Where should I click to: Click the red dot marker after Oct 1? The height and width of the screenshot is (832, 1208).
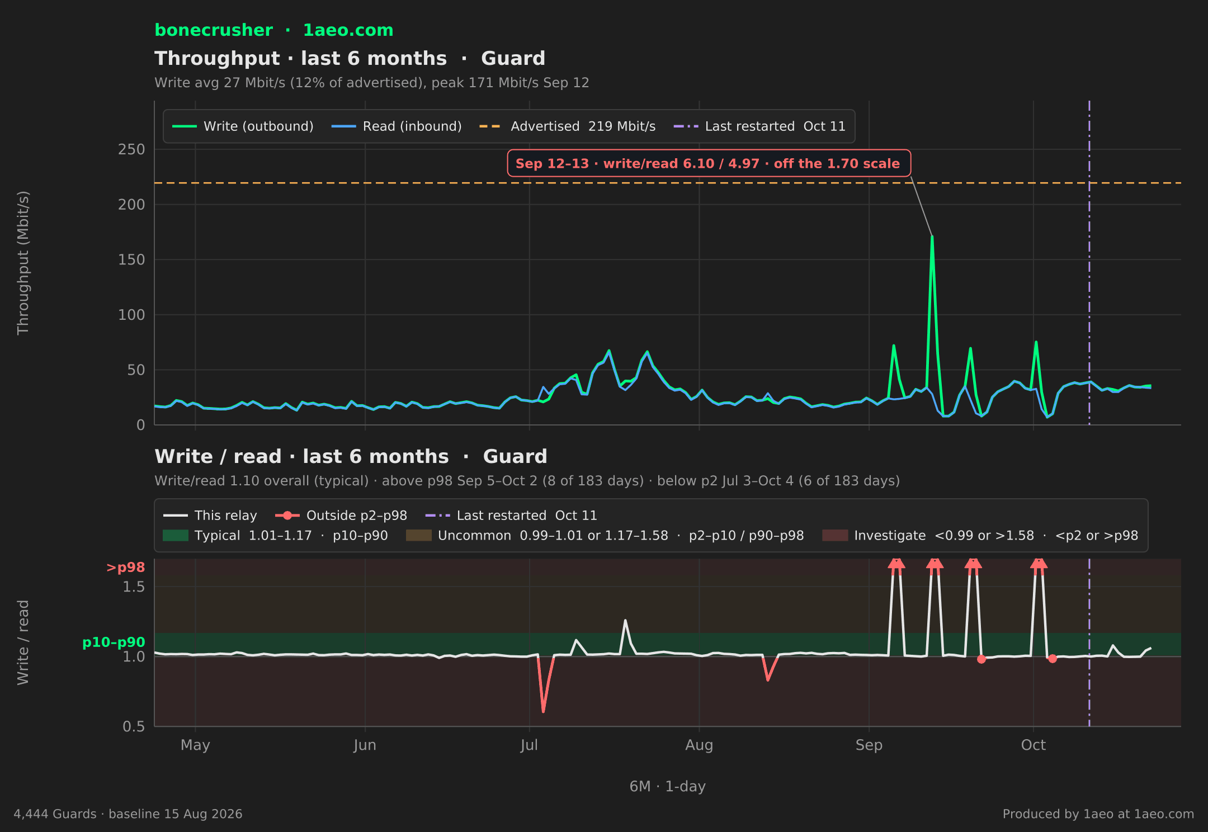(1053, 659)
